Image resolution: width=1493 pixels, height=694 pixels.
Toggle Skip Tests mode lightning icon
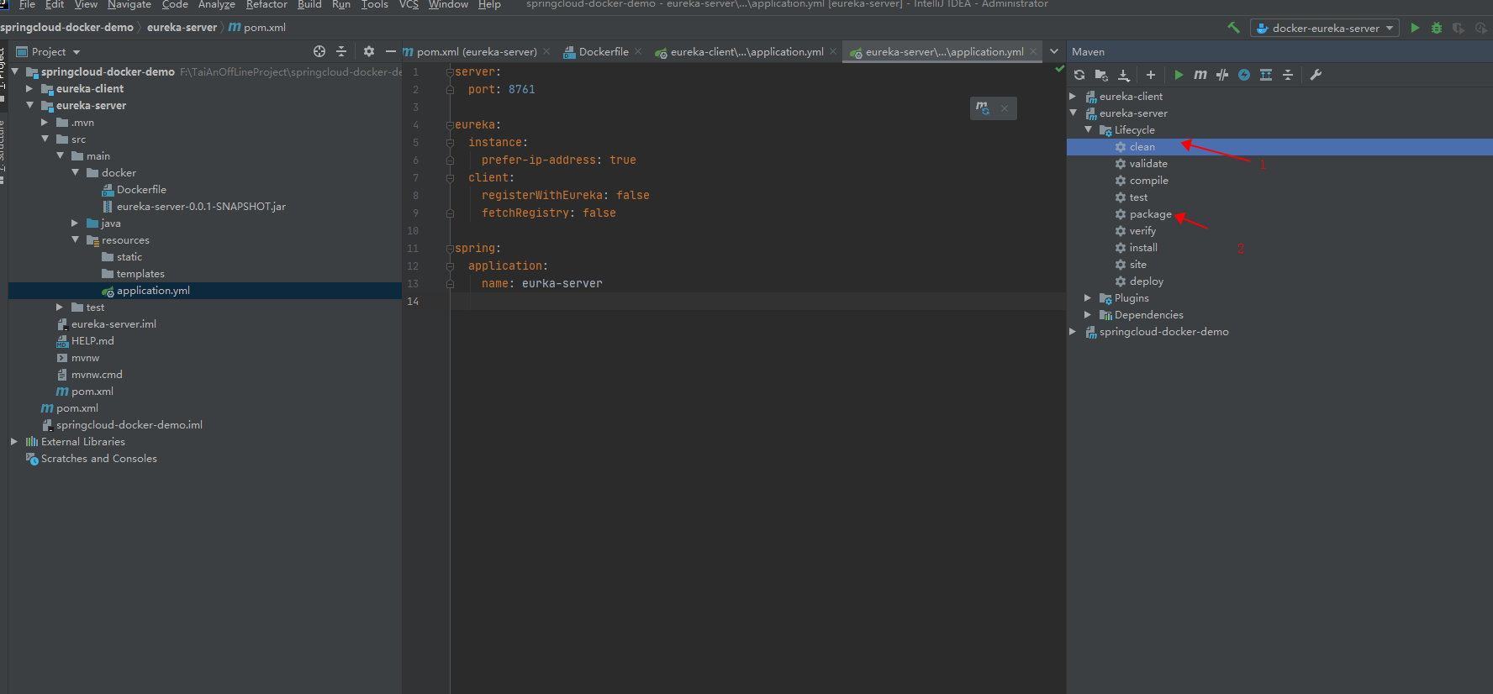[x=1244, y=75]
